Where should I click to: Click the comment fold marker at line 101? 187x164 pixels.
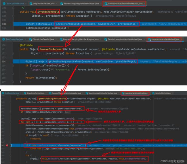pos(13,8)
